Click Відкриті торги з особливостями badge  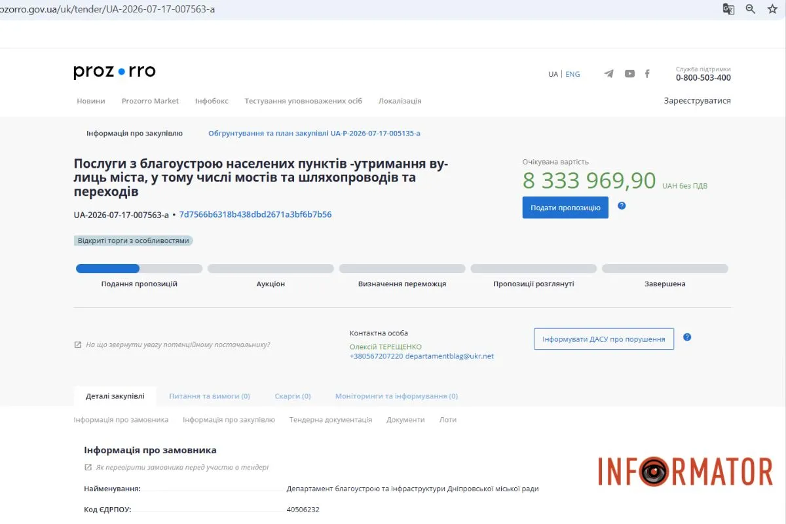(x=134, y=240)
